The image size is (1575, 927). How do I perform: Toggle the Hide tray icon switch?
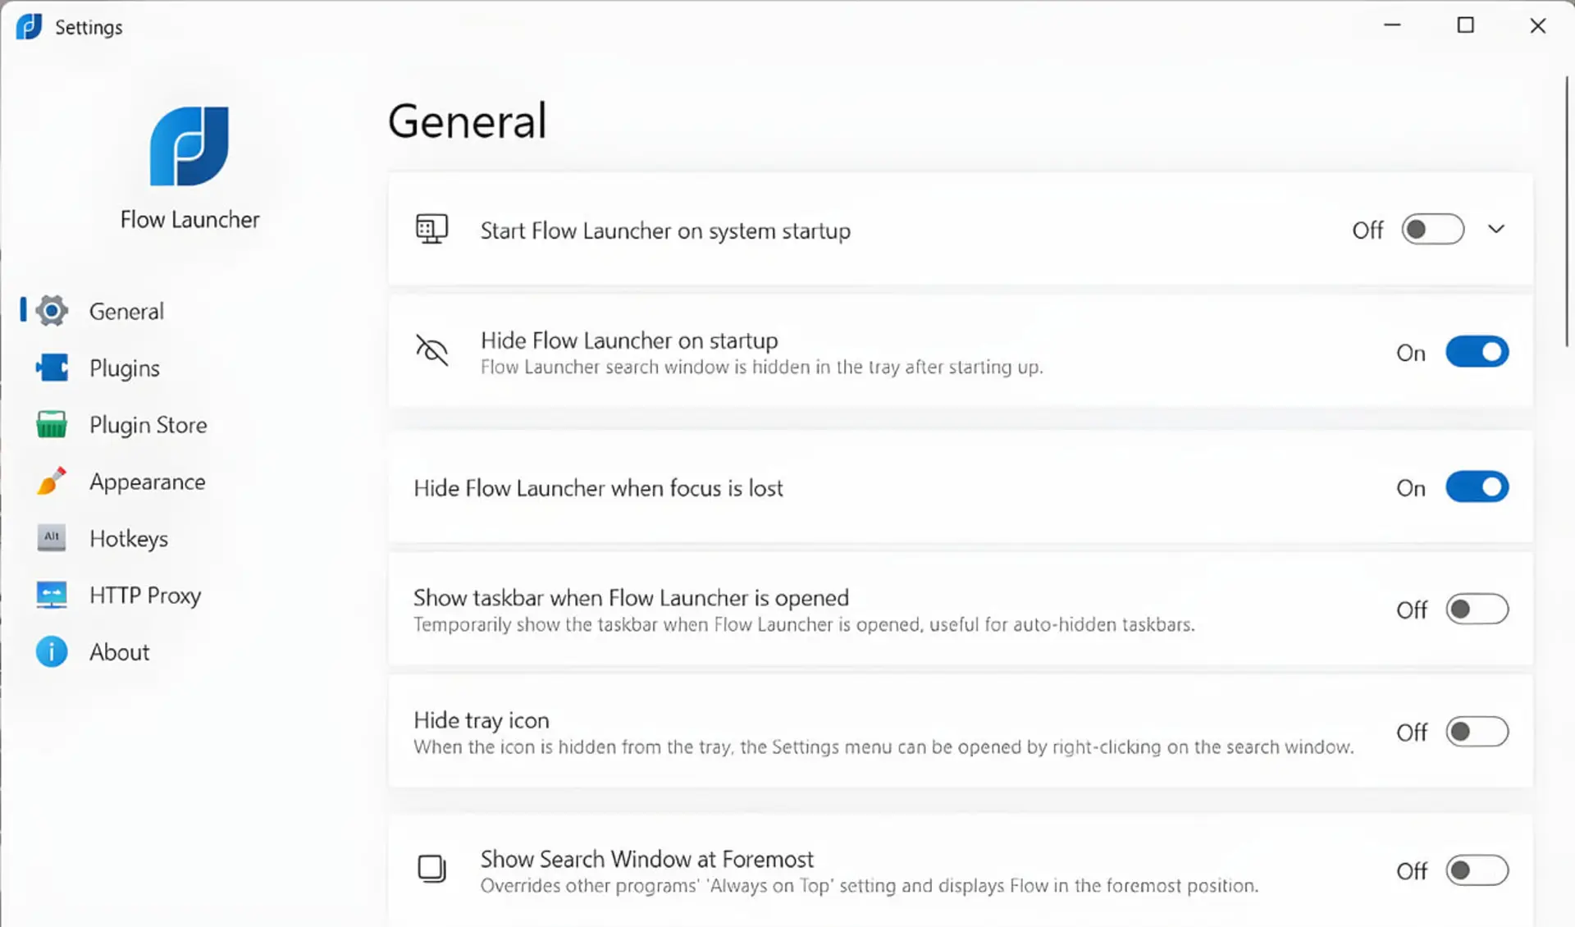1477,732
